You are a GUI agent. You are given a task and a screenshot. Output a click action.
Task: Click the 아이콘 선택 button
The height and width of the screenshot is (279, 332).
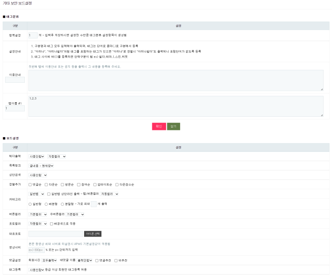tap(93, 234)
